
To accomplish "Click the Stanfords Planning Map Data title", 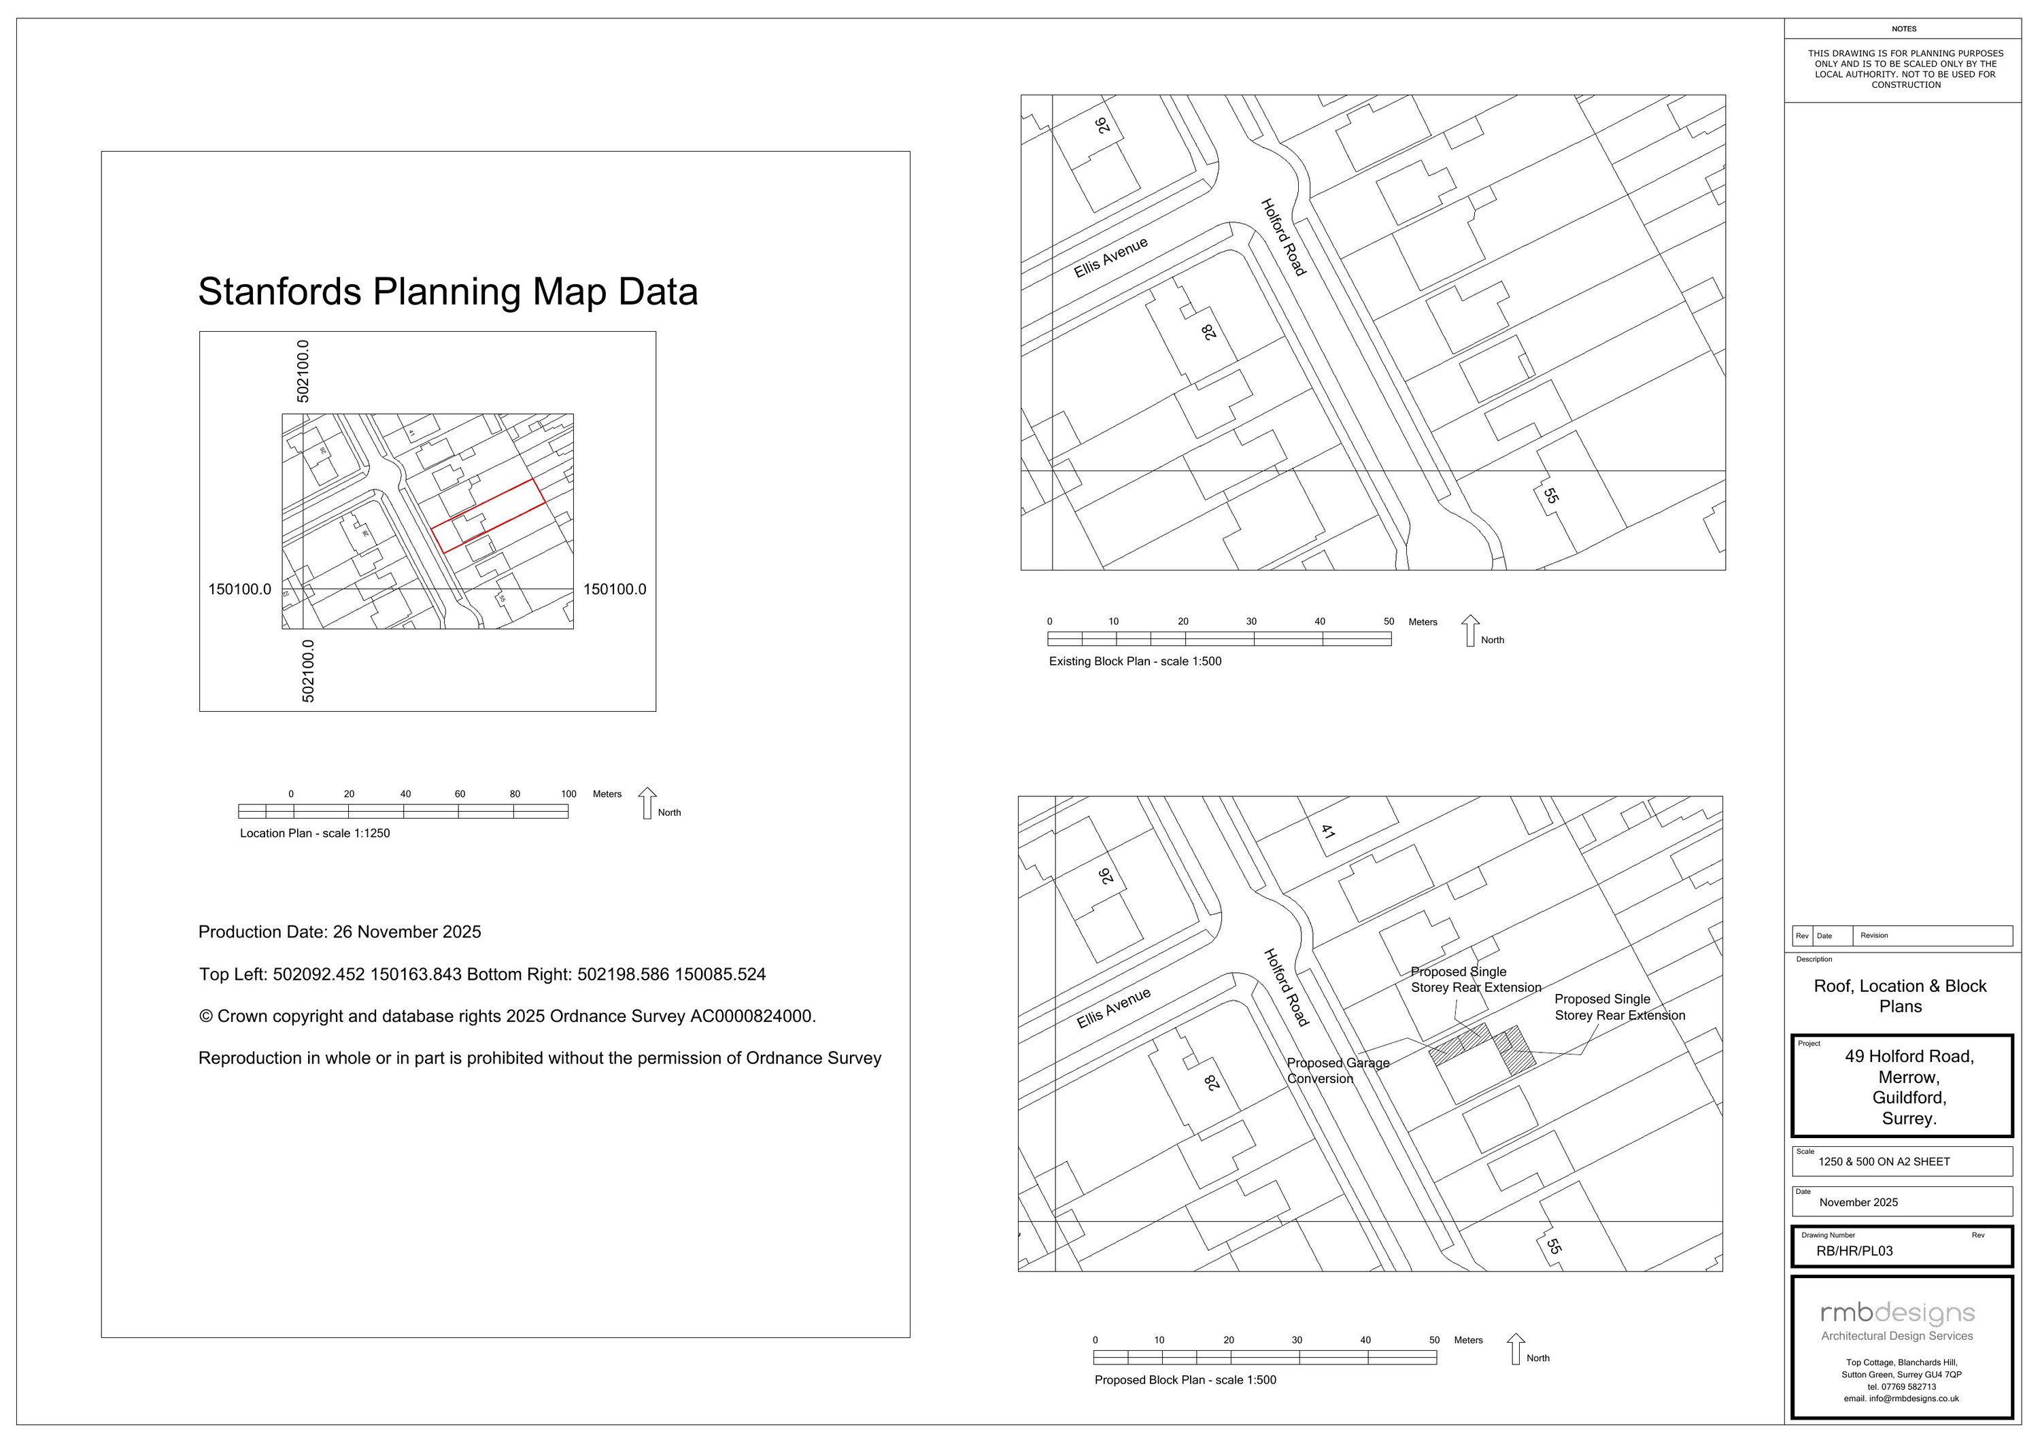I will click(448, 292).
